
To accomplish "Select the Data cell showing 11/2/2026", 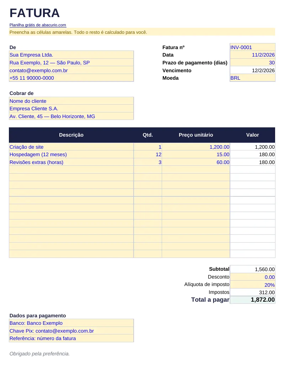I will [x=253, y=55].
